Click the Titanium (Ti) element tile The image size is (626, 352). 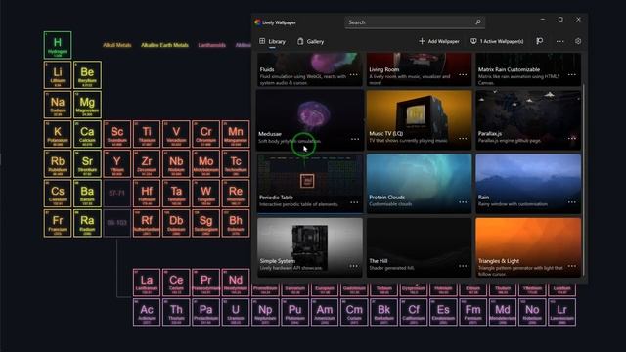click(147, 134)
